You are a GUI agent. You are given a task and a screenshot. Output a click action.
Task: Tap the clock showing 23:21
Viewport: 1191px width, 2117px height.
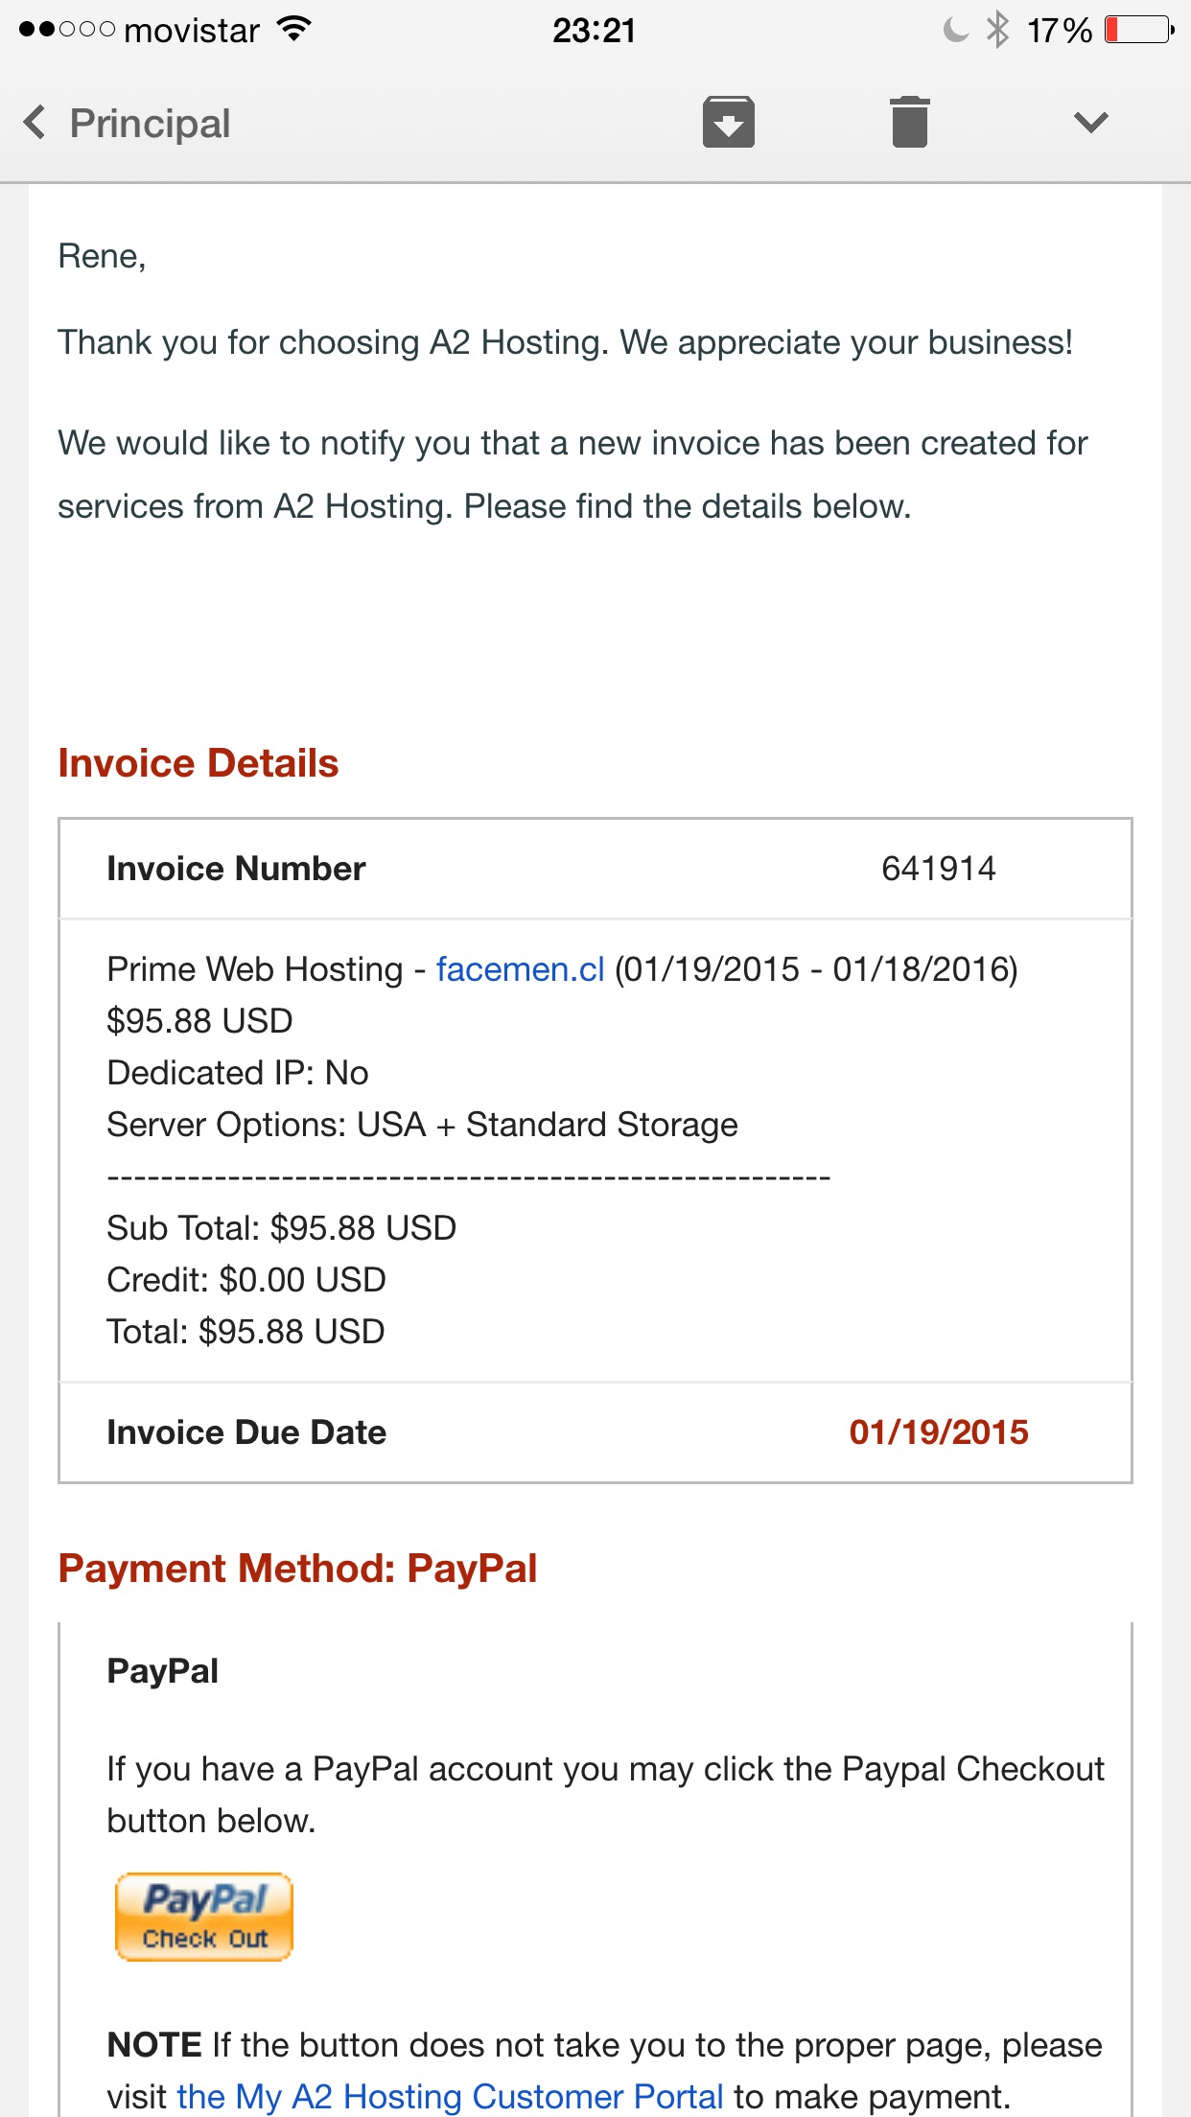point(594,31)
